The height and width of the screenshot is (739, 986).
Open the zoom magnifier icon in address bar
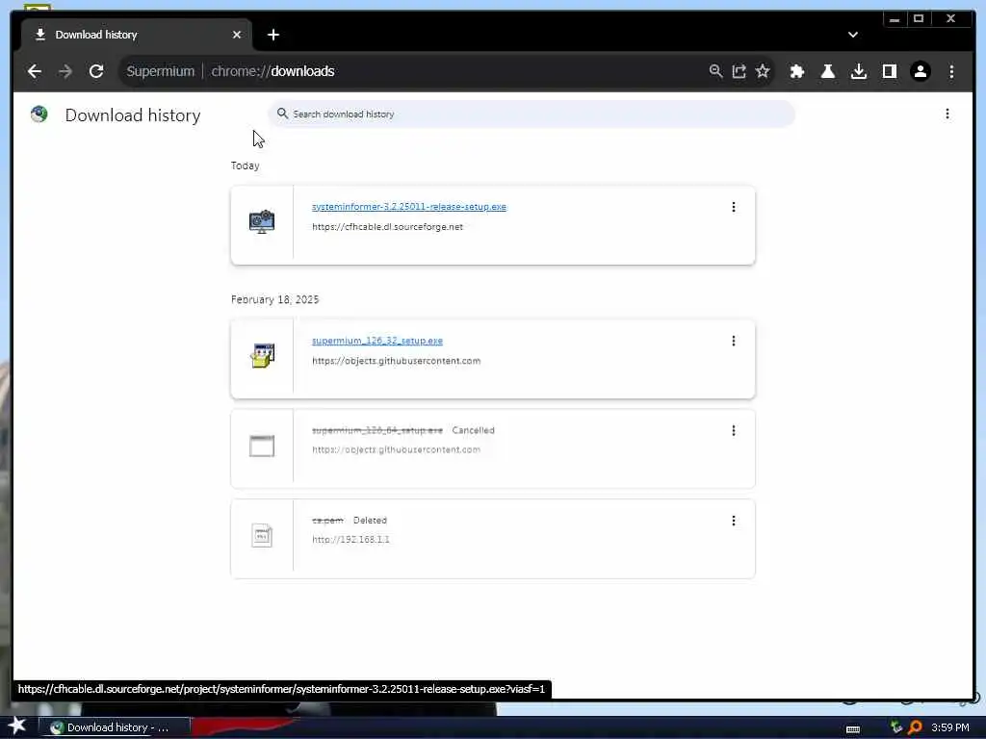point(715,71)
